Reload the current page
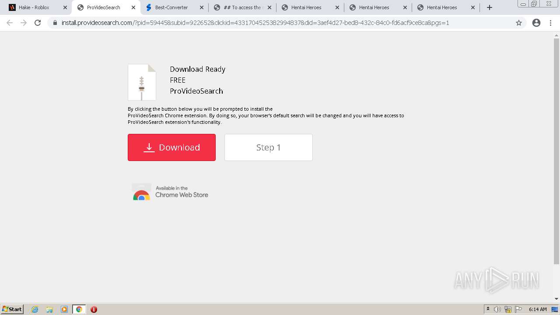This screenshot has height=315, width=560. tap(38, 23)
